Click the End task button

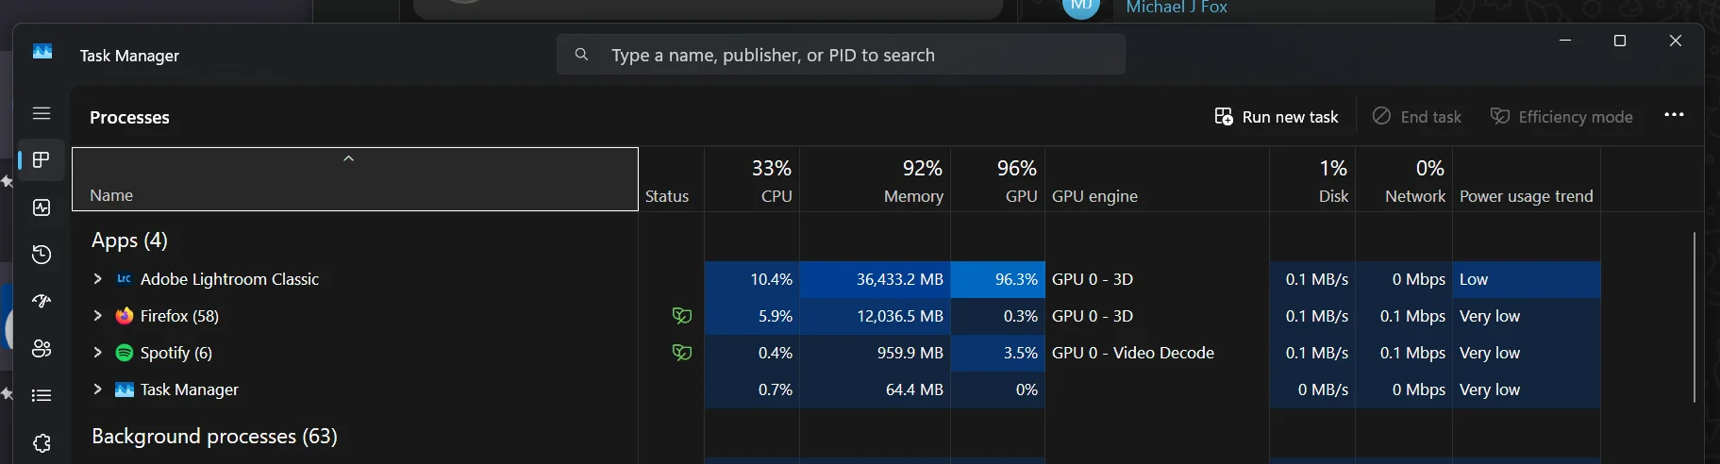1417,117
